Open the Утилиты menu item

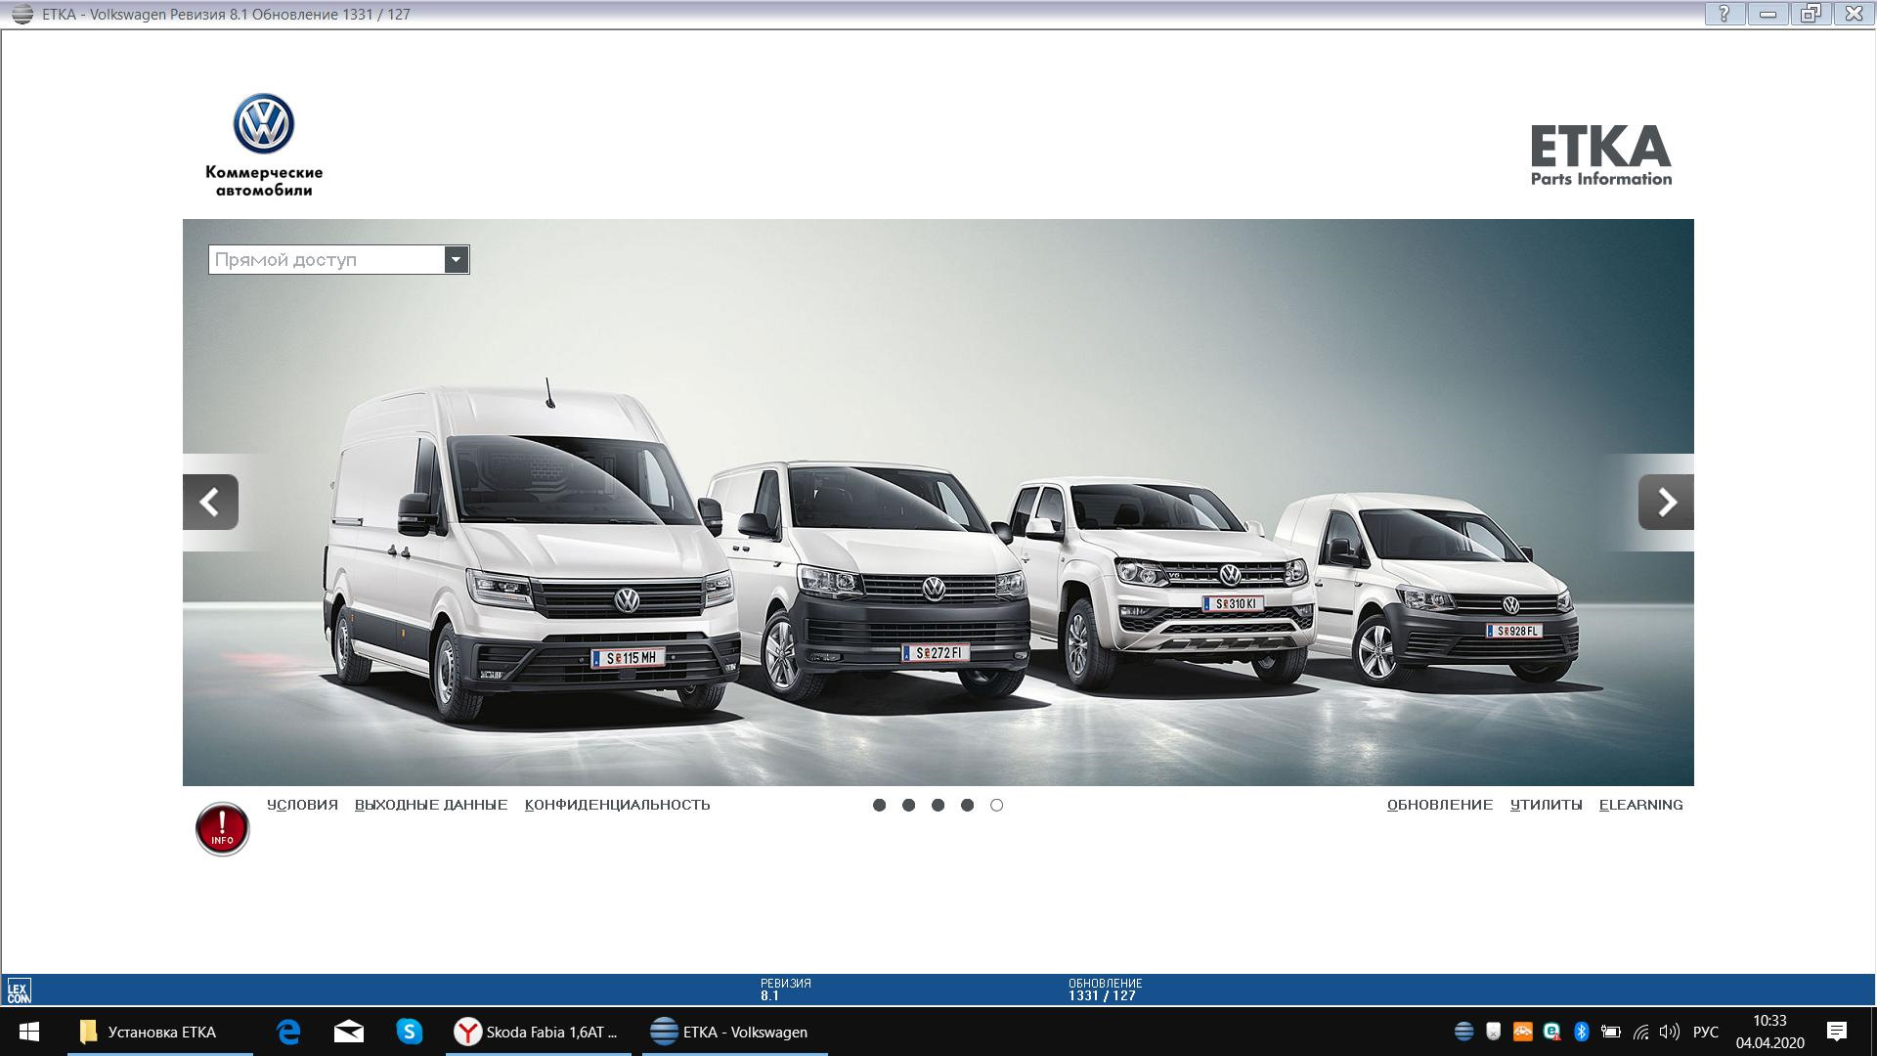[1546, 805]
